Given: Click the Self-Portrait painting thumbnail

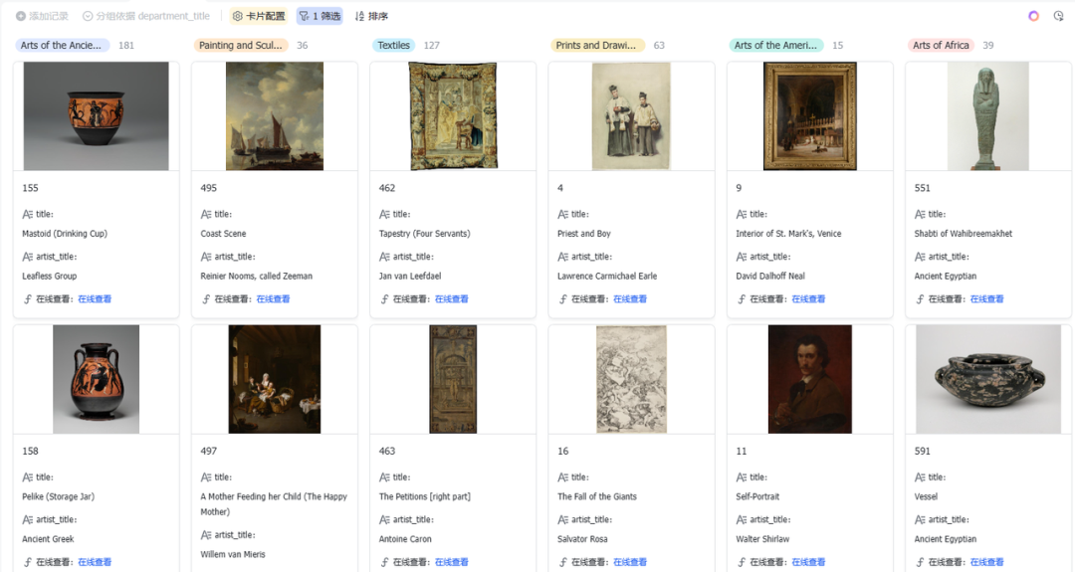Looking at the screenshot, I should click(809, 379).
